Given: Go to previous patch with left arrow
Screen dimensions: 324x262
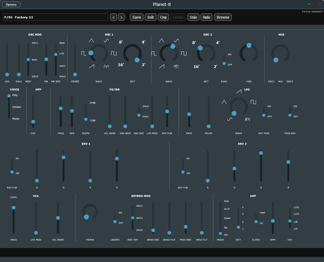Looking at the screenshot, I should pyautogui.click(x=113, y=17).
